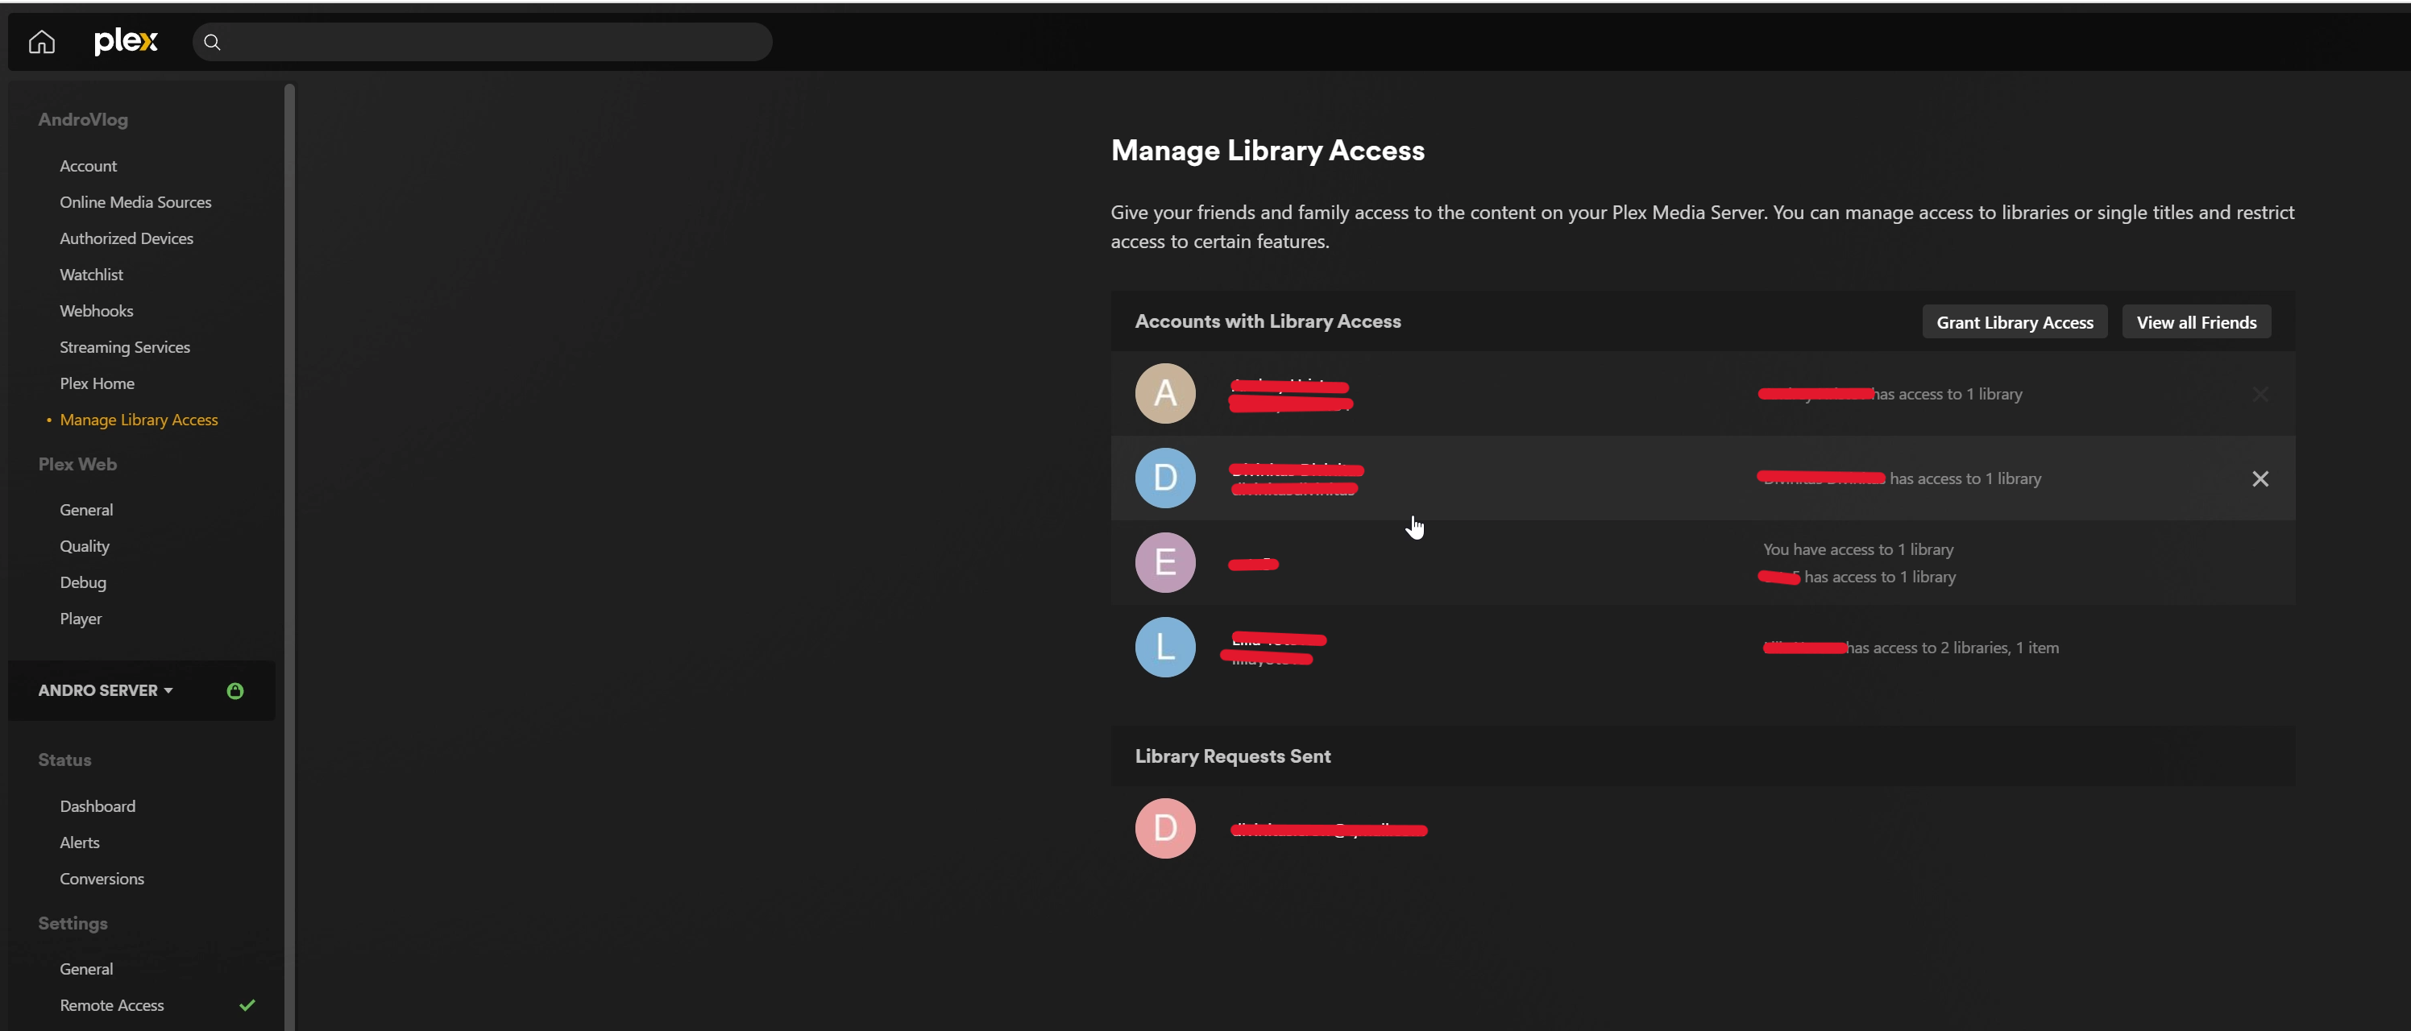Image resolution: width=2411 pixels, height=1031 pixels.
Task: Focus the top search field
Action: point(482,42)
